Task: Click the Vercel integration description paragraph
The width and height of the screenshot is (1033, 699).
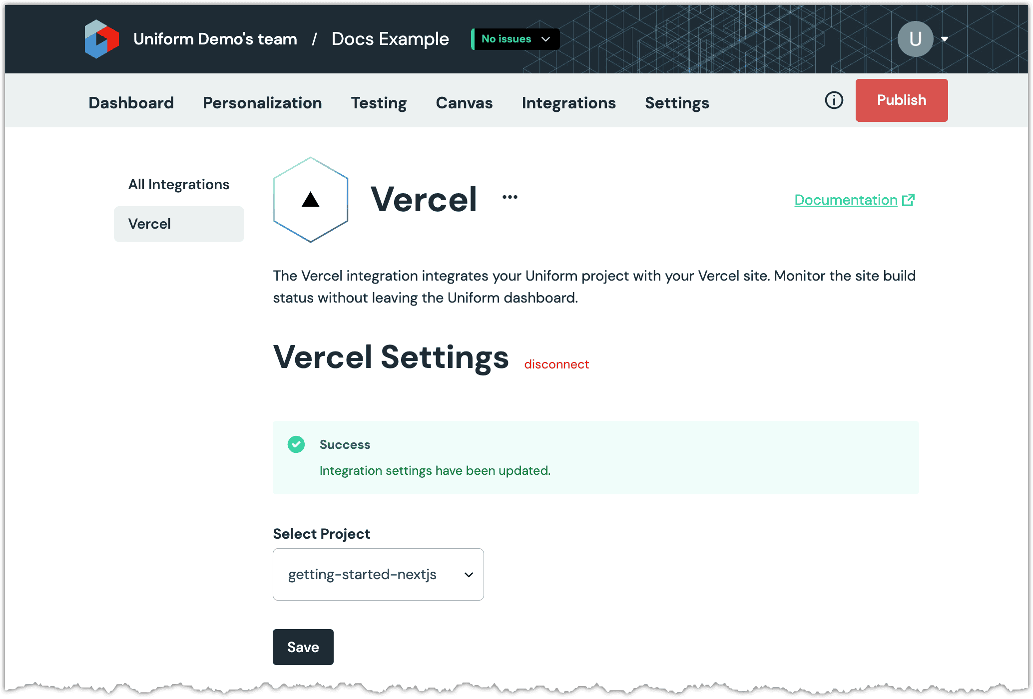Action: tap(594, 287)
